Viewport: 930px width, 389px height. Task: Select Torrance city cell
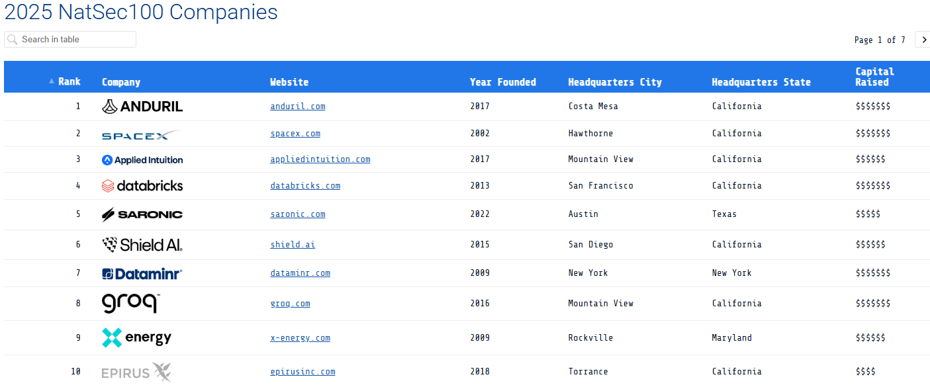pos(588,372)
